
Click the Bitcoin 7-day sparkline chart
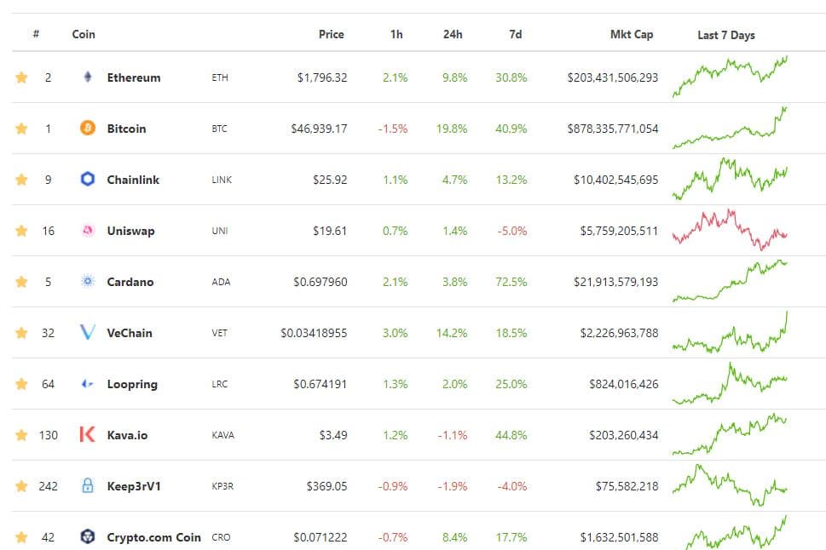pyautogui.click(x=730, y=128)
